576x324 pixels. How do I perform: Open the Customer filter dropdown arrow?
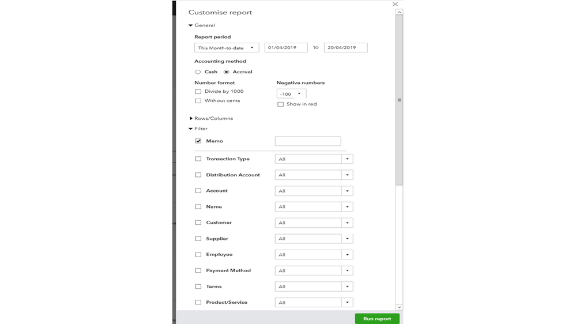click(x=347, y=223)
